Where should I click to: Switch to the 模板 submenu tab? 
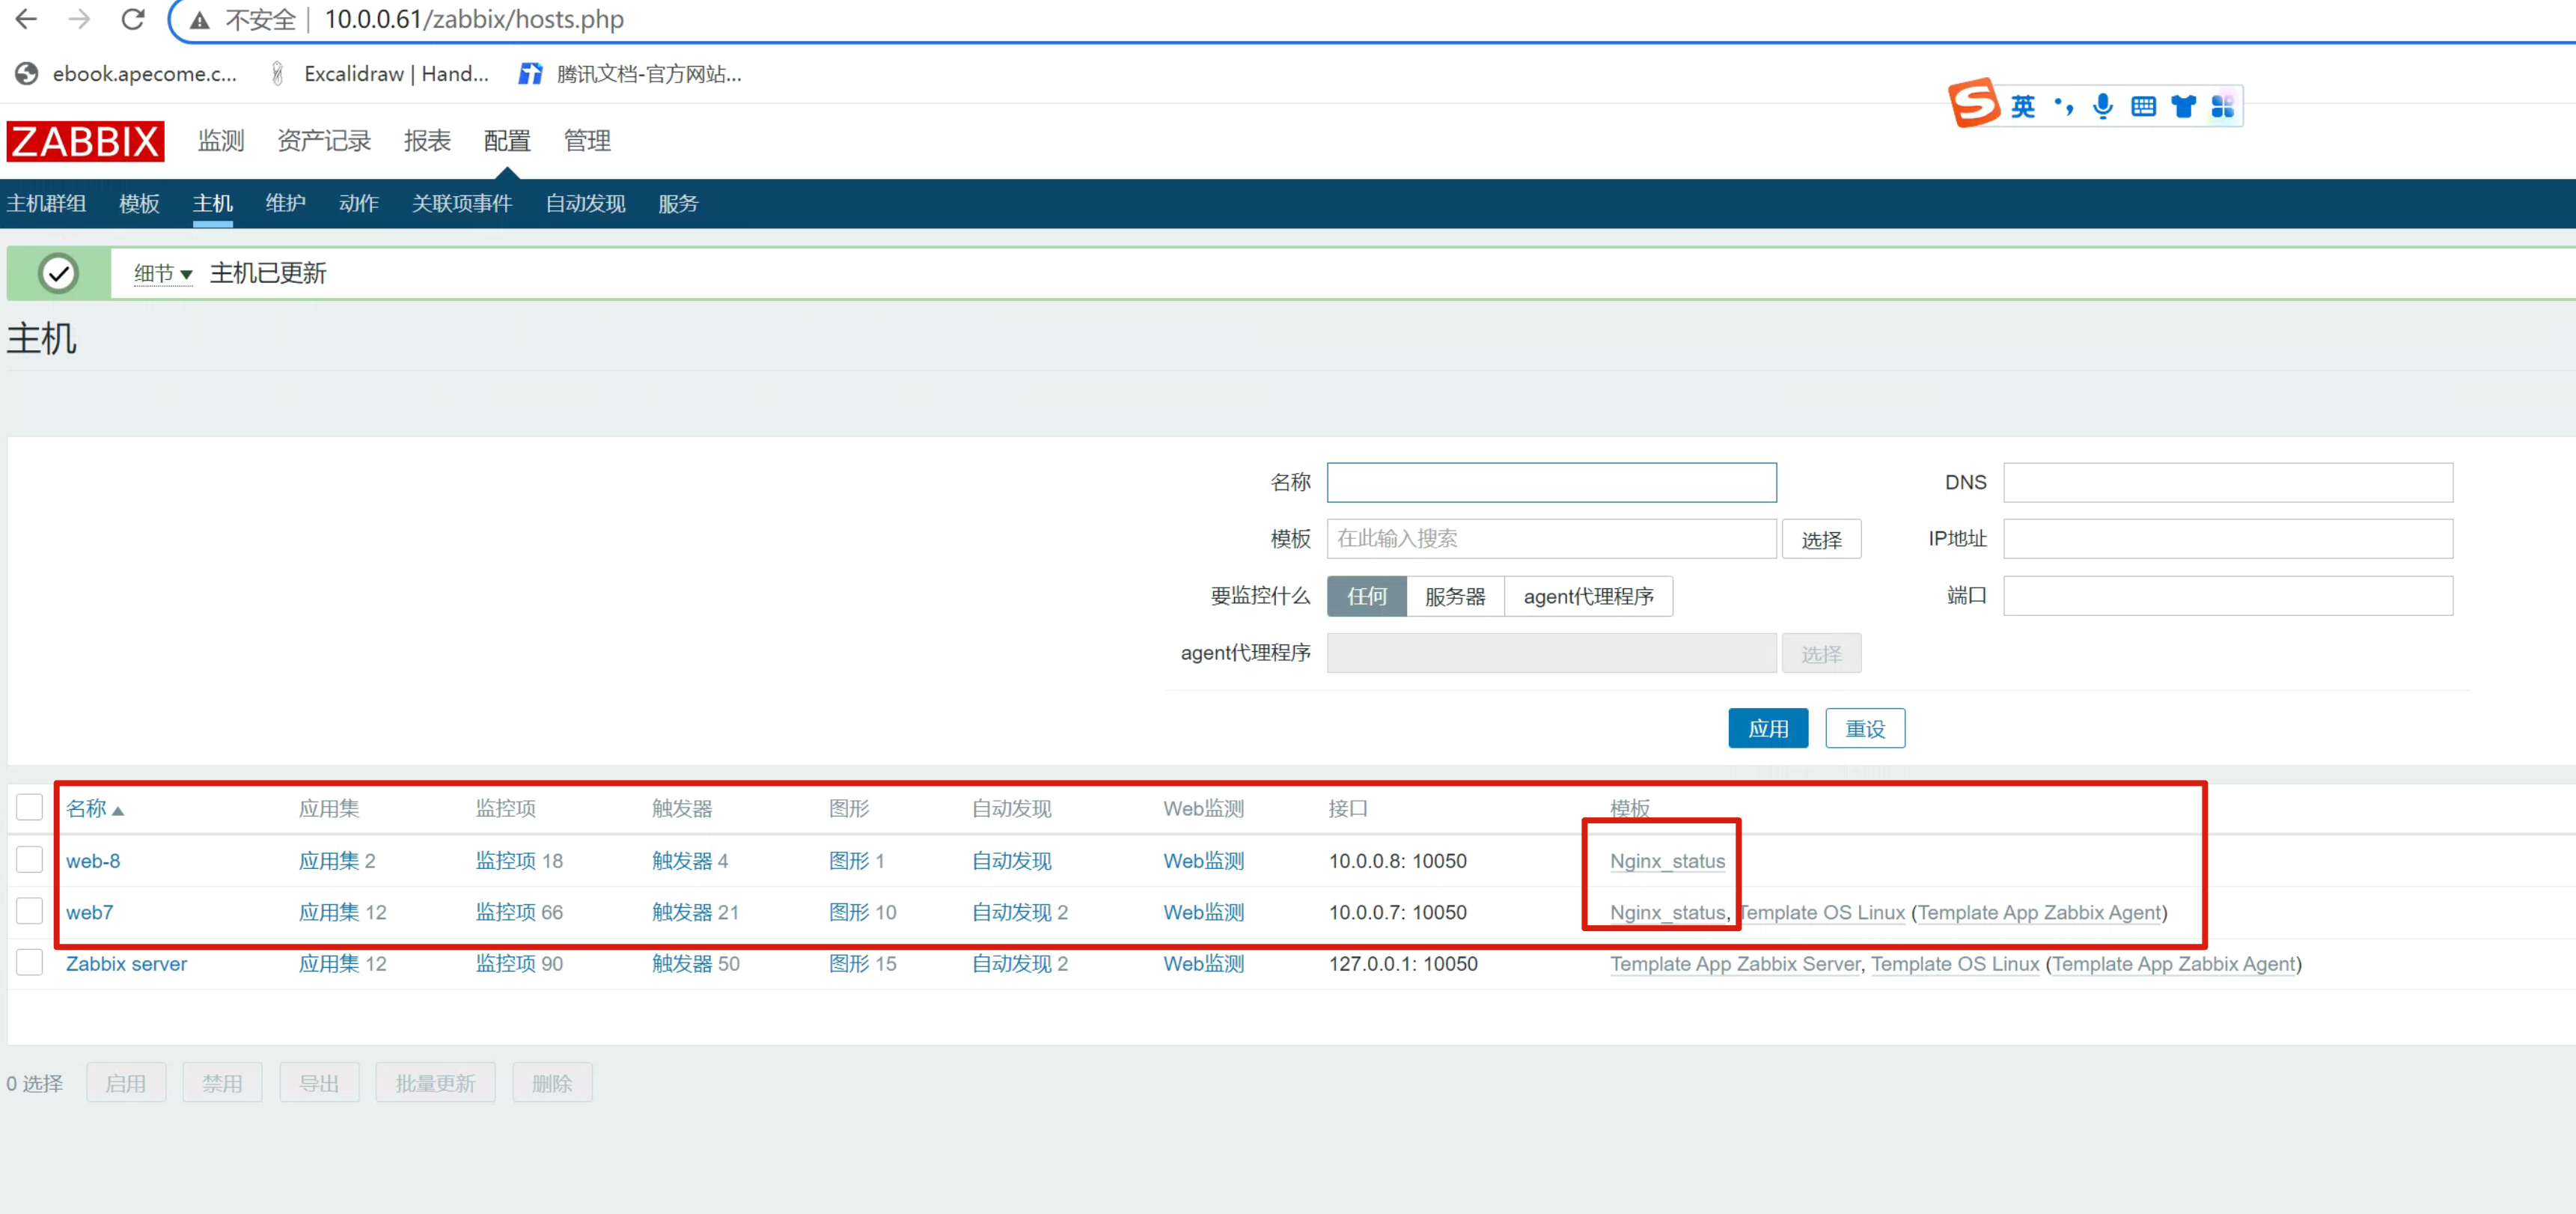point(139,204)
